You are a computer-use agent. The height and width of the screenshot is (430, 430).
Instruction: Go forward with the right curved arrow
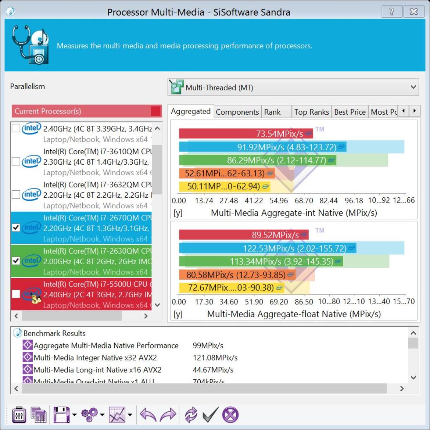coord(168,415)
